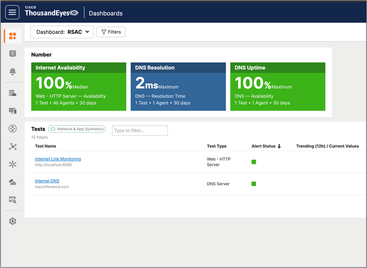367x268 pixels.
Task: Click the Tests widget title
Action: [x=38, y=129]
